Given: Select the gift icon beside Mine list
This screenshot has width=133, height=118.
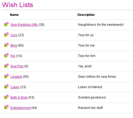Looking at the screenshot, I should coord(6,45).
